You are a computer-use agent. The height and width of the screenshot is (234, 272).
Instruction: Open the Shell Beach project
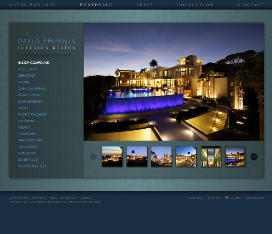coord(27,69)
